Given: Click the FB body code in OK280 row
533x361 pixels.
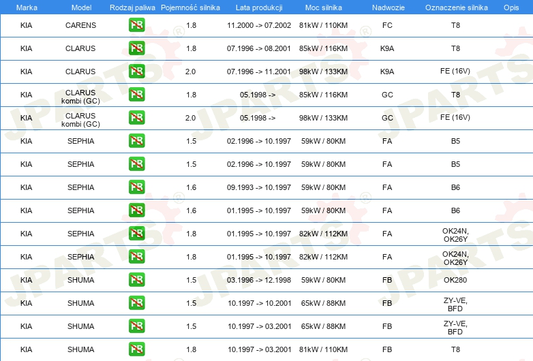Looking at the screenshot, I should pyautogui.click(x=387, y=280).
